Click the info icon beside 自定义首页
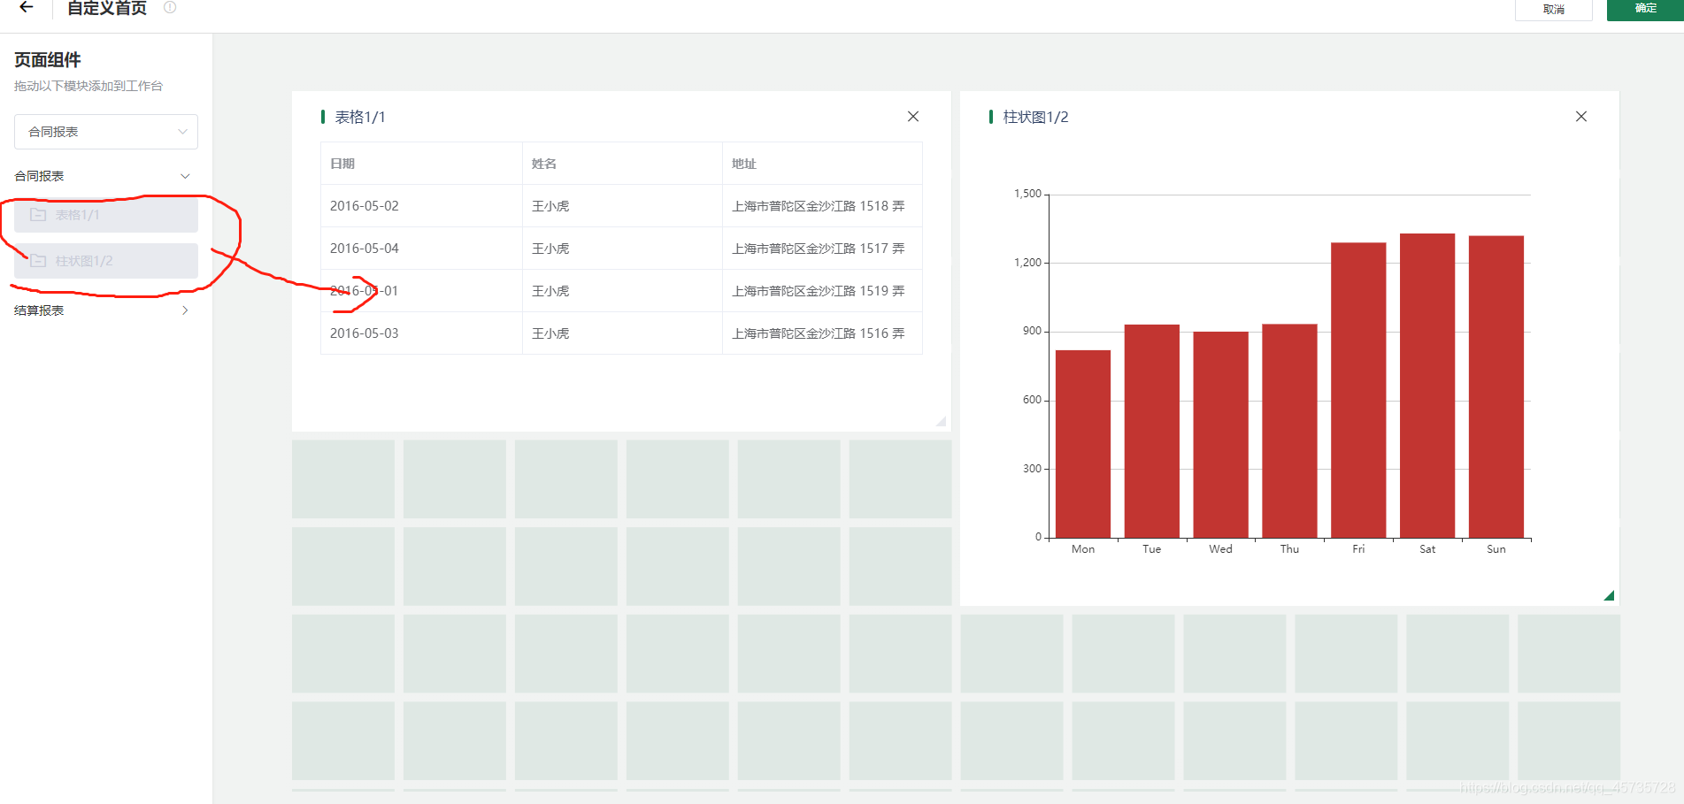The image size is (1684, 804). (170, 7)
